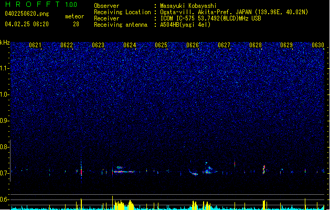Image resolution: width=330 pixels, height=210 pixels.
Task: Click the version number 1.0.0
Action: [71, 5]
